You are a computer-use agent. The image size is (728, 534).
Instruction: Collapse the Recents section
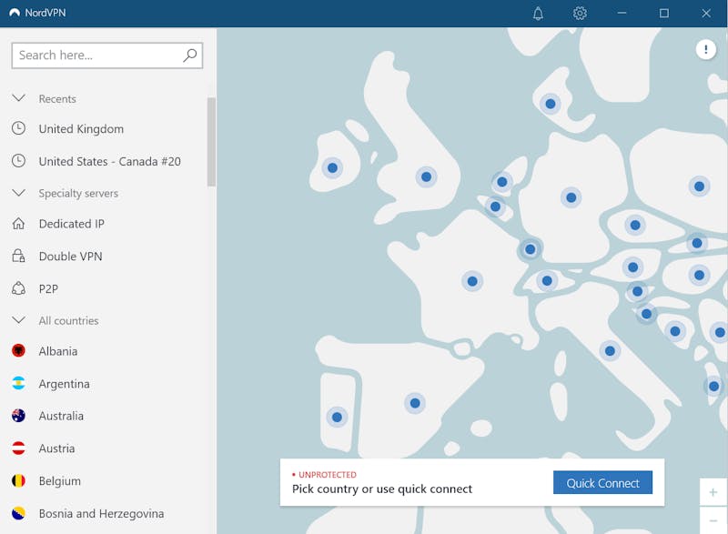click(x=18, y=98)
